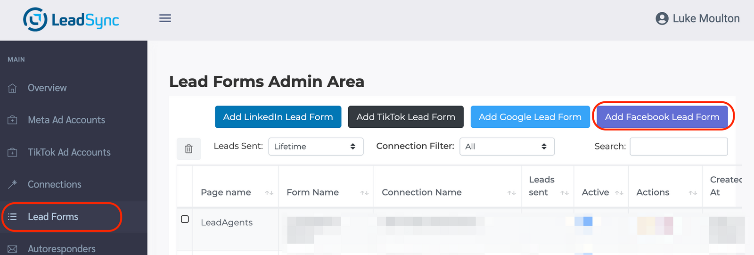The width and height of the screenshot is (754, 255).
Task: Click Add LinkedIn Lead Form button
Action: pyautogui.click(x=278, y=117)
